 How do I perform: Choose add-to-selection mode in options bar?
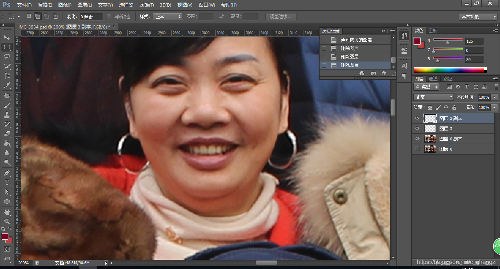[37, 16]
